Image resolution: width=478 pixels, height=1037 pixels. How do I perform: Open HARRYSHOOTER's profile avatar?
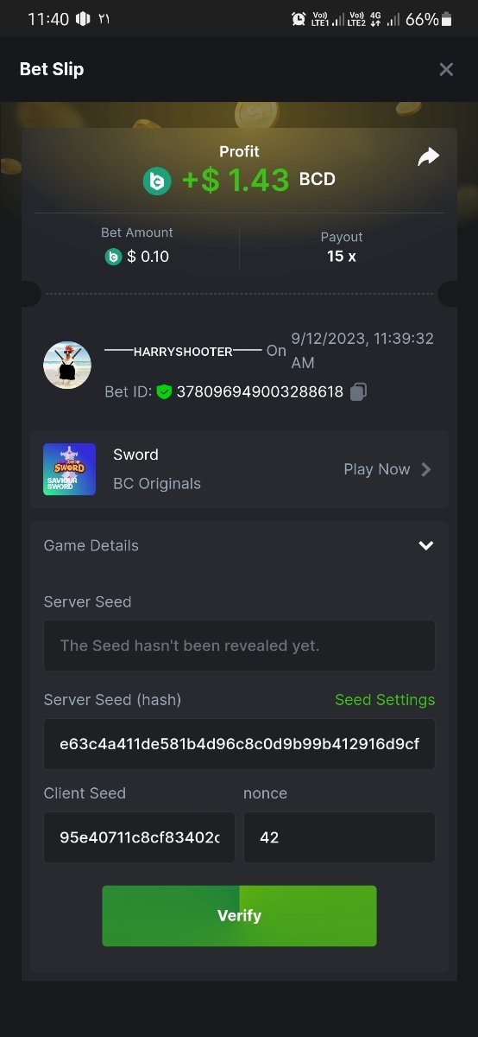tap(67, 365)
